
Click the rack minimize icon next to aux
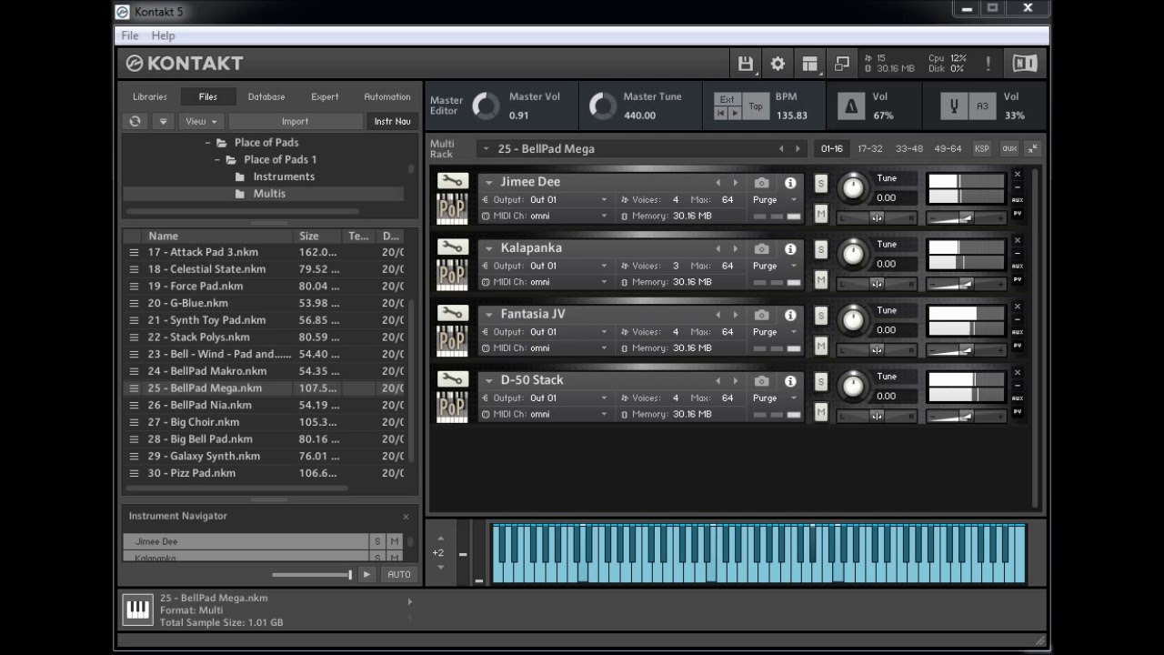click(x=1033, y=148)
